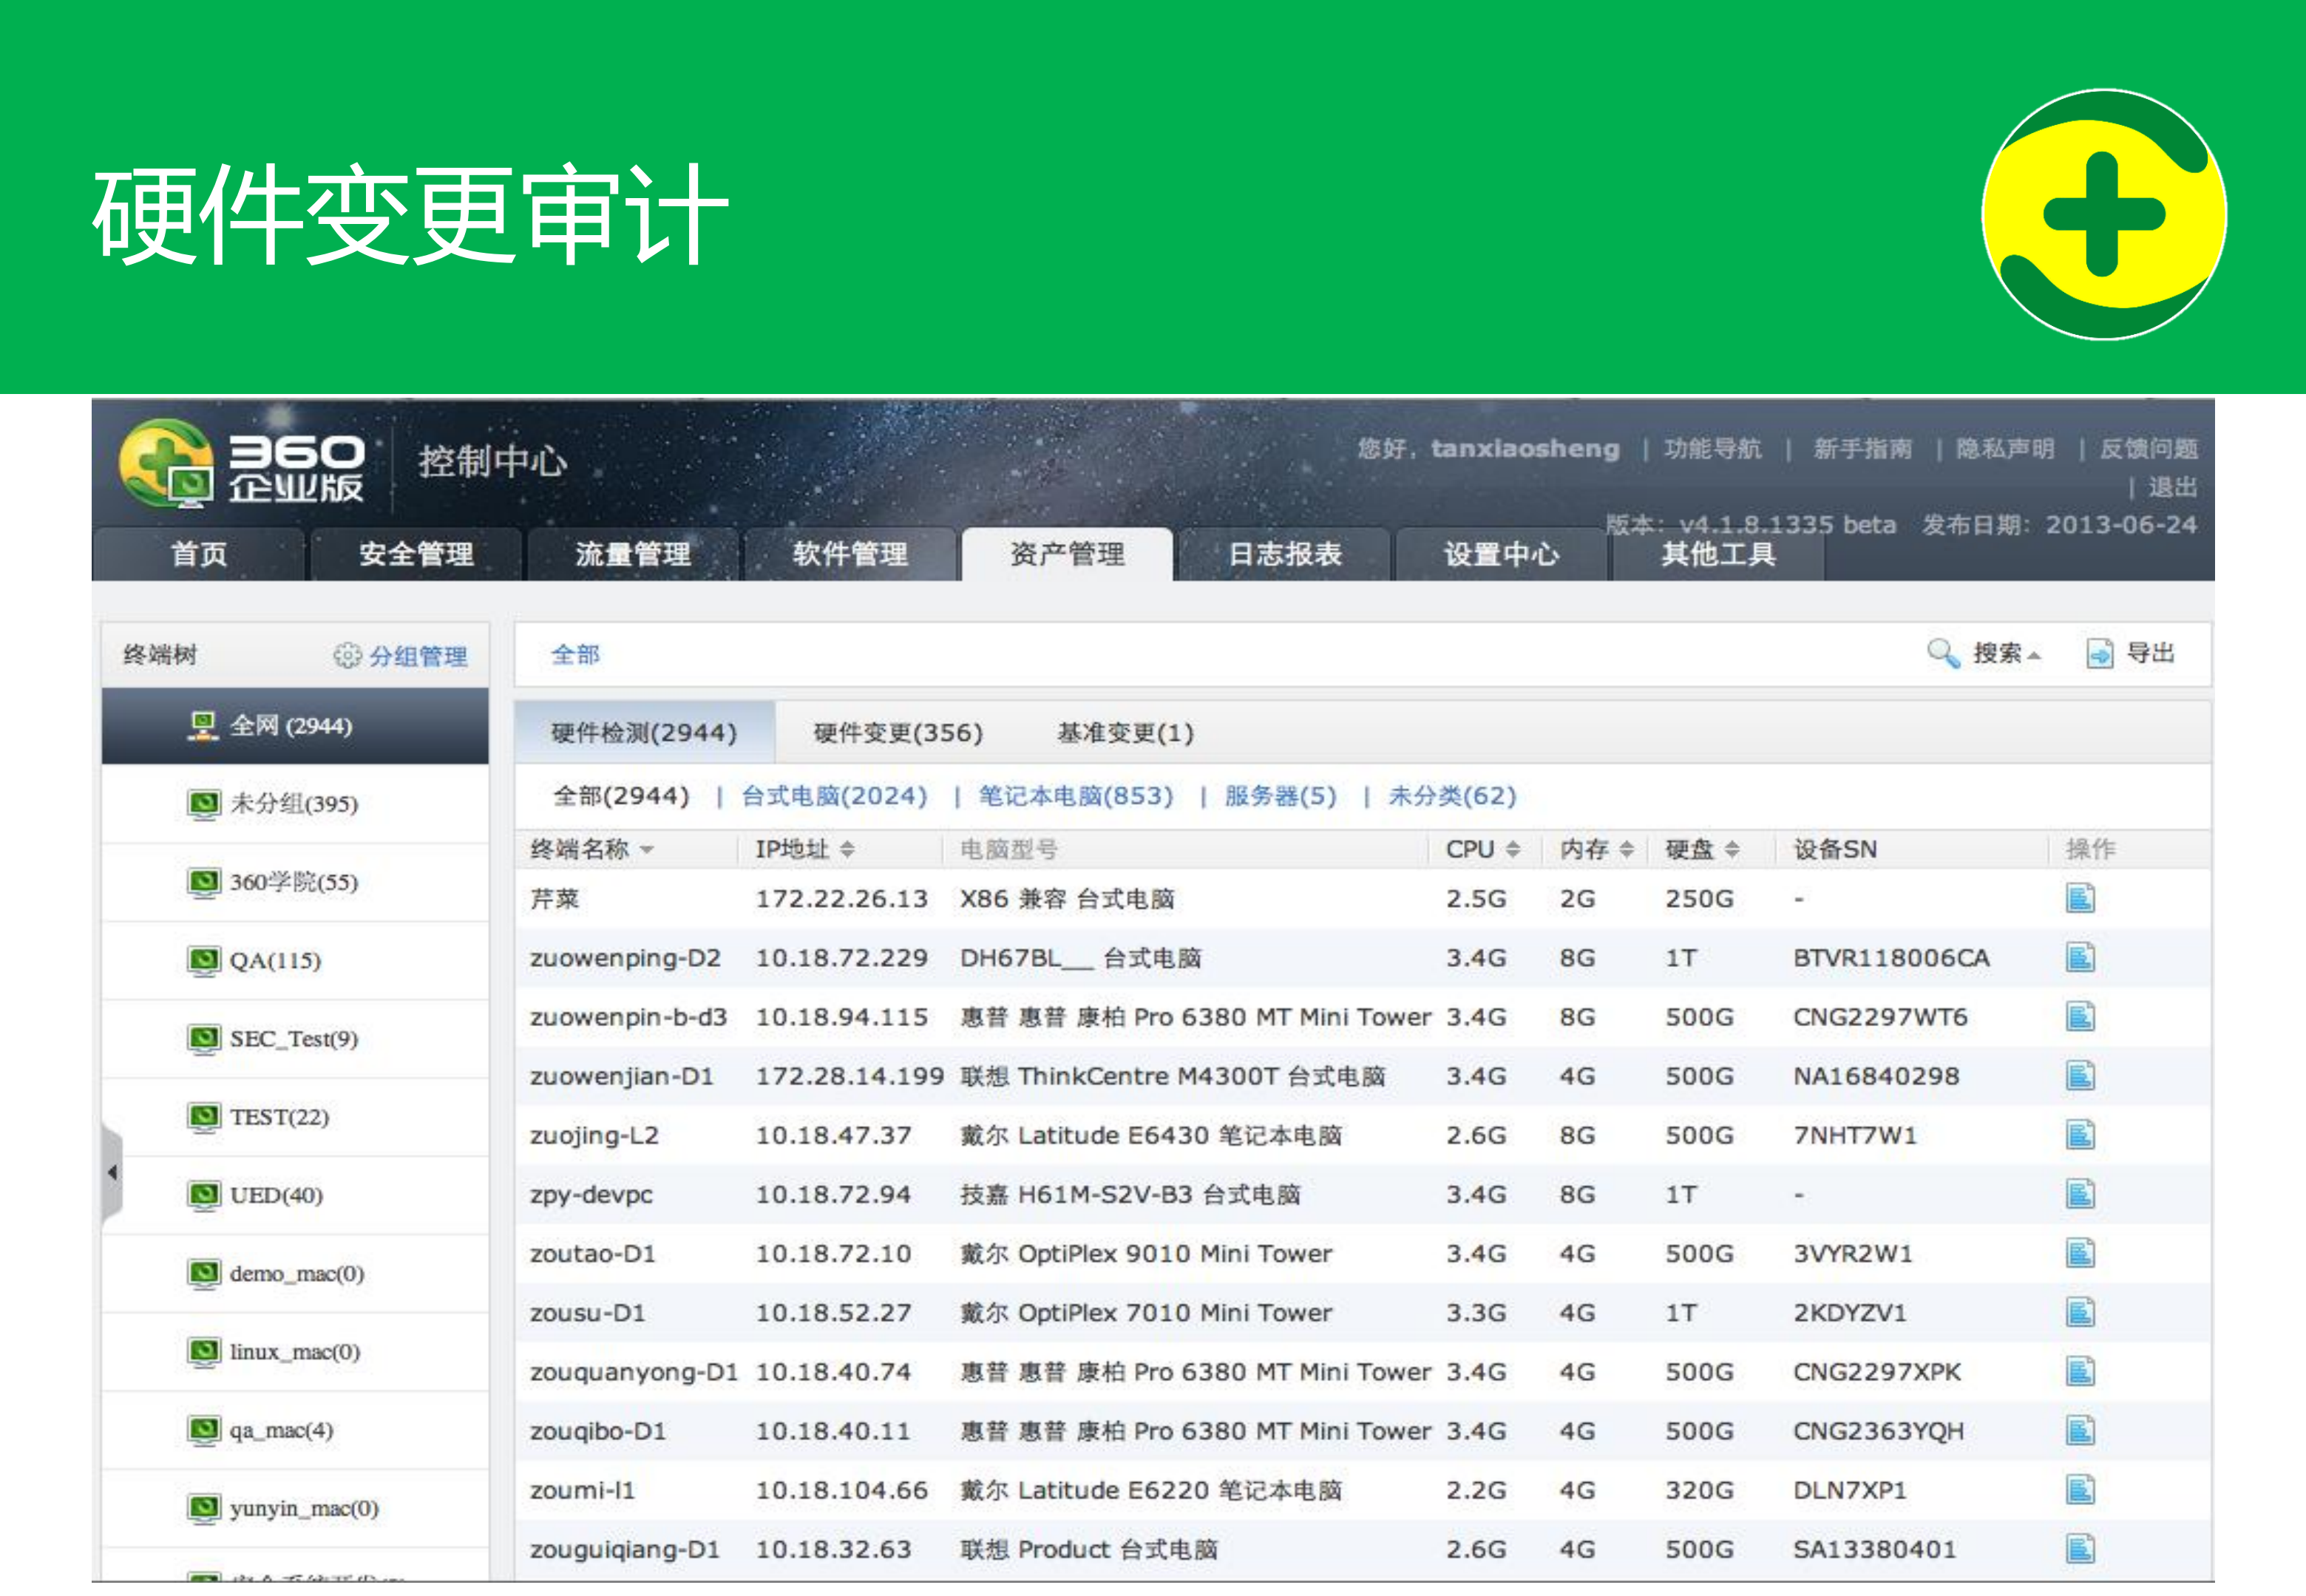Image resolution: width=2306 pixels, height=1596 pixels.
Task: Select the QA(115) group in tree
Action: [x=275, y=960]
